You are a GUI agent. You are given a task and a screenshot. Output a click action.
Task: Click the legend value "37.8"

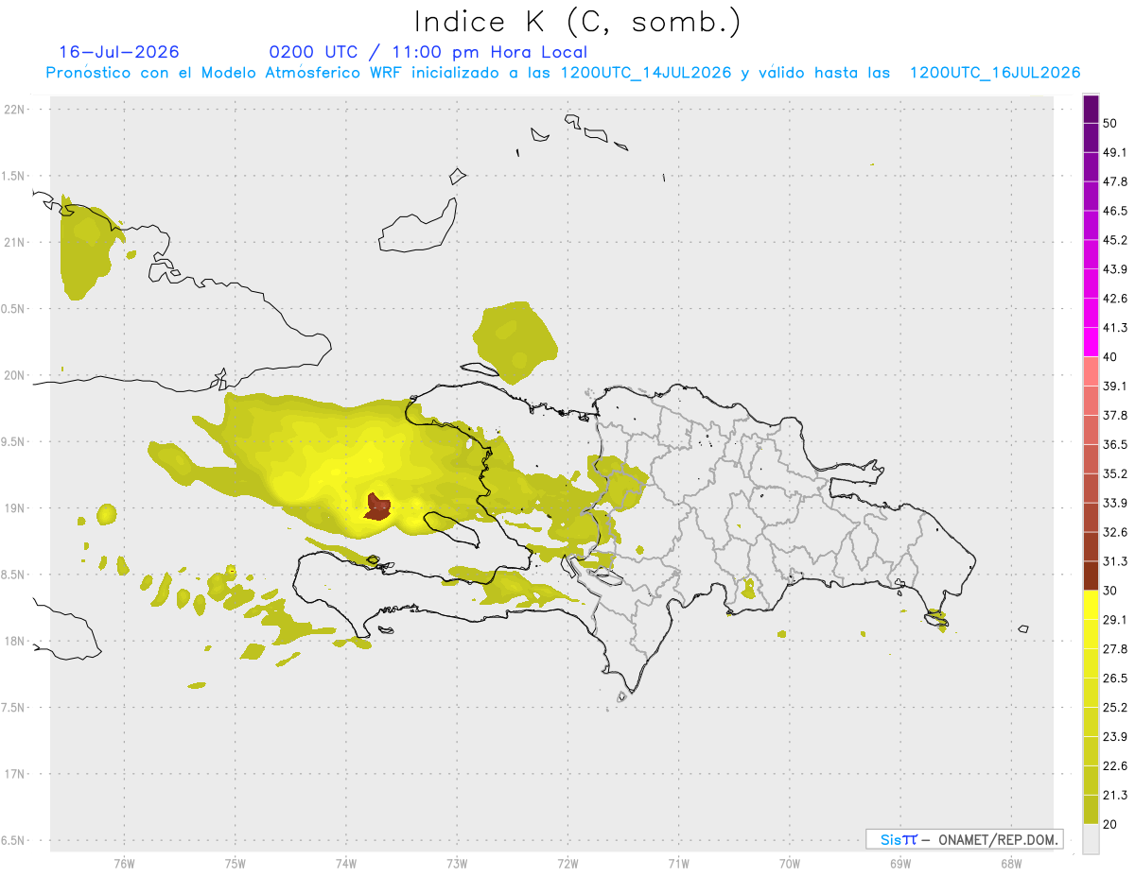click(x=1114, y=415)
